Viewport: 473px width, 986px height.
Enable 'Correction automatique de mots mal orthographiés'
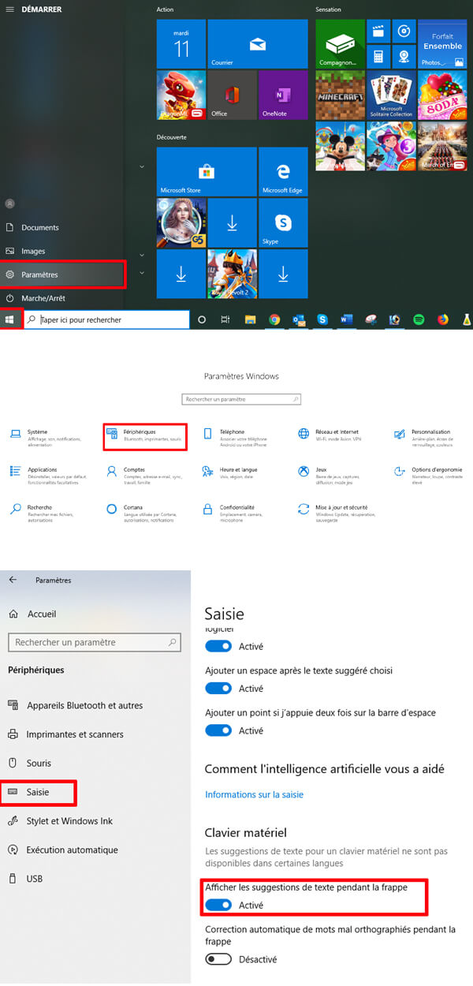coord(218,959)
